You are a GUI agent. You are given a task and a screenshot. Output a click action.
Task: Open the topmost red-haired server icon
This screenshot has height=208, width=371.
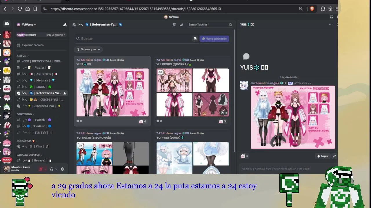[7, 35]
